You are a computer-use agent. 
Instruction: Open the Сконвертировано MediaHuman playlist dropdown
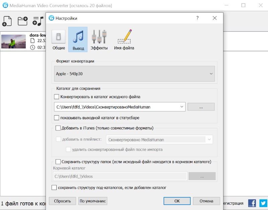[x=159, y=140]
